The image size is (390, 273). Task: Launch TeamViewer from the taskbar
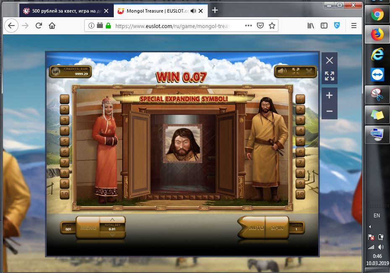377,75
